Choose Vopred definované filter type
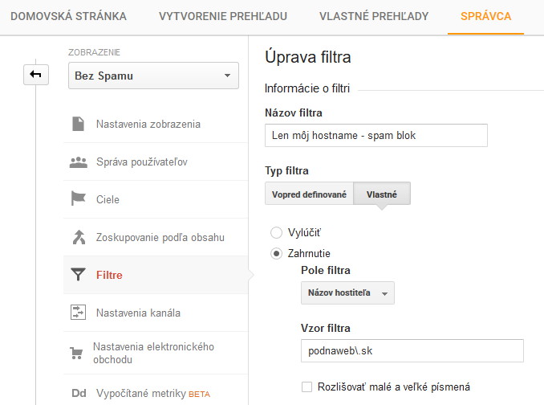This screenshot has width=544, height=405. pos(309,194)
